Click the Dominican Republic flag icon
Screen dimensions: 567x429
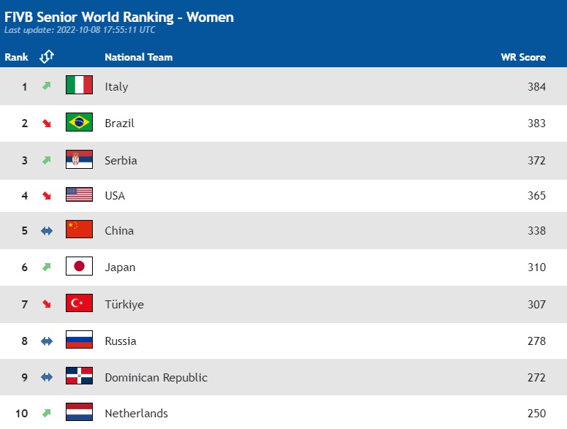(79, 376)
